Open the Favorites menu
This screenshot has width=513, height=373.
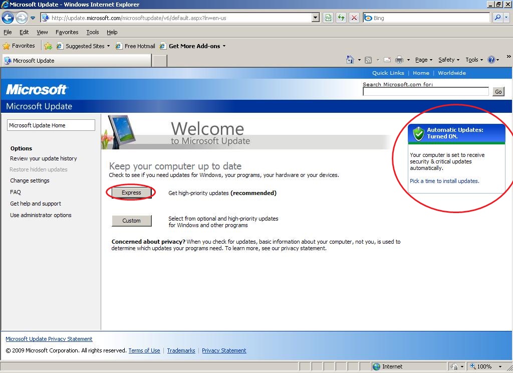pyautogui.click(x=67, y=32)
